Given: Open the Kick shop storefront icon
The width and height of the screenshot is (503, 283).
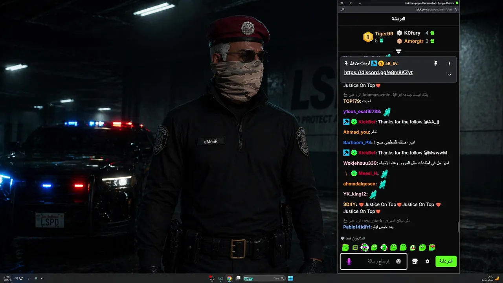Looking at the screenshot, I should (x=415, y=261).
